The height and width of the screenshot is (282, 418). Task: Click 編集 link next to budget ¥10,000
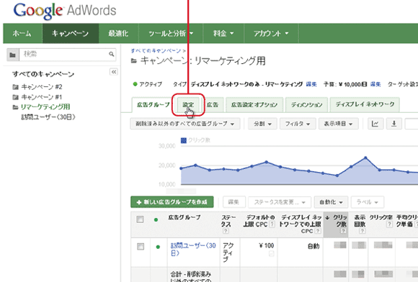(x=375, y=84)
